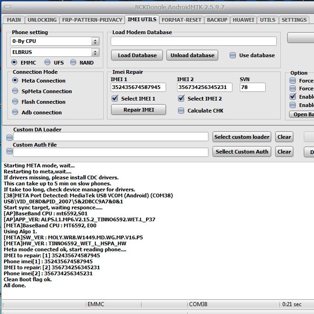
Task: Clear the Custom Auth File field
Action: coord(284,152)
